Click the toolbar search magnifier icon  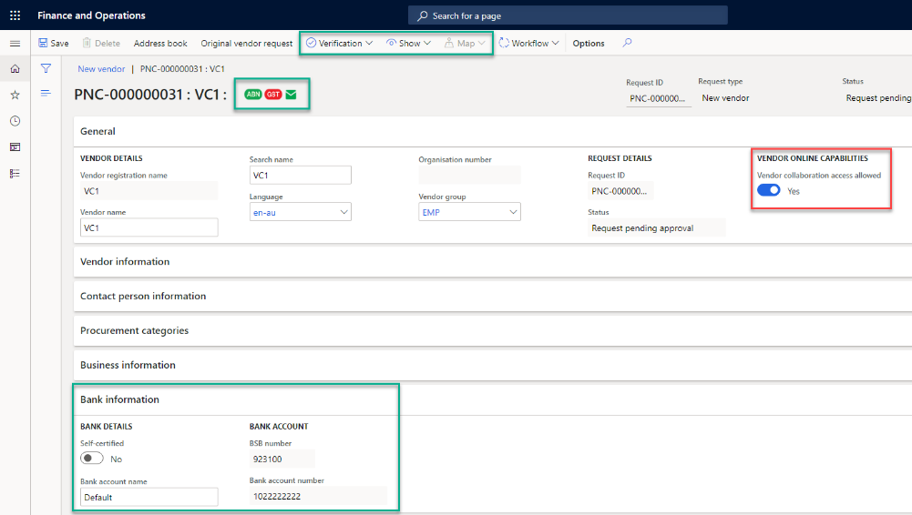(x=627, y=43)
